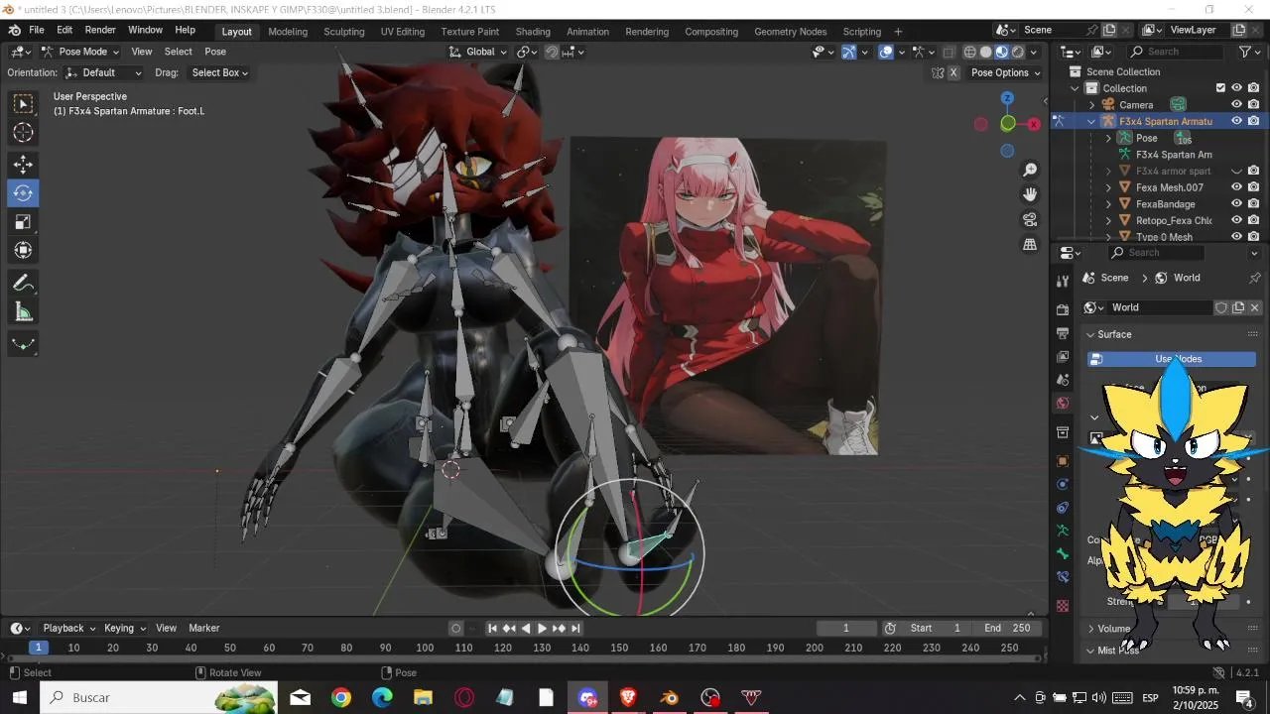Switch to the Sculpting workspace tab

(x=344, y=32)
